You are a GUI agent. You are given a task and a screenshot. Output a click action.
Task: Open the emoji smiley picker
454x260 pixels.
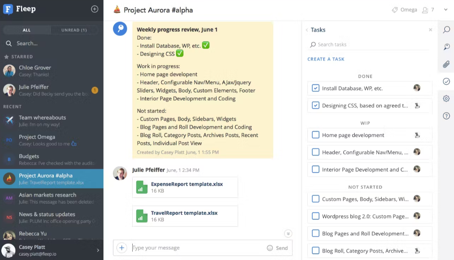pyautogui.click(x=270, y=248)
